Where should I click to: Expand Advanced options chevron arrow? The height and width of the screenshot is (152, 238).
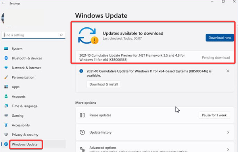(228, 150)
